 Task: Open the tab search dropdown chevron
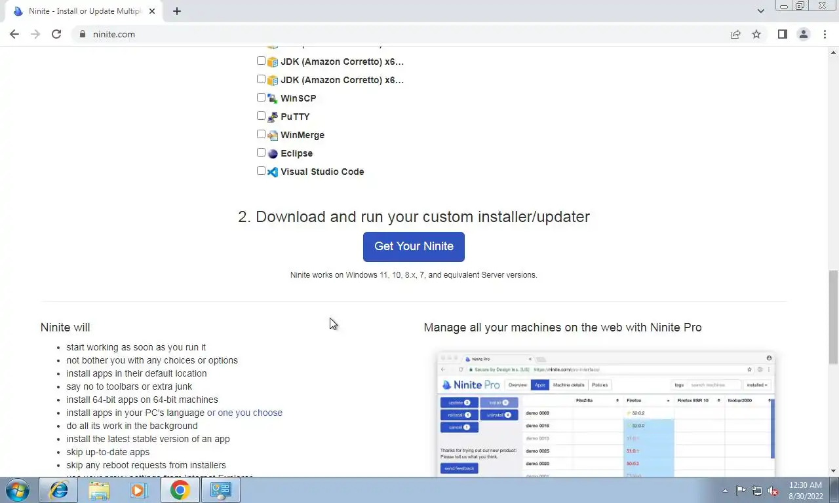(x=760, y=11)
